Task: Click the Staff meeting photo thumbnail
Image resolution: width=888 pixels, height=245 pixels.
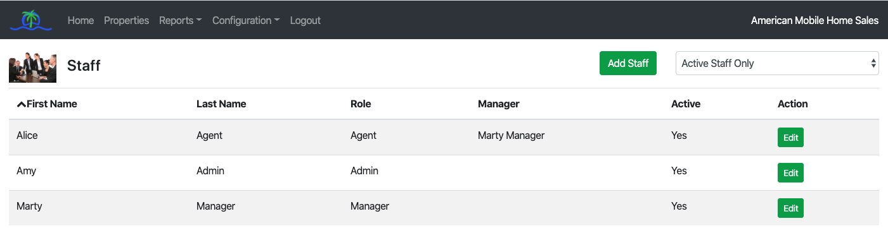Action: point(33,66)
